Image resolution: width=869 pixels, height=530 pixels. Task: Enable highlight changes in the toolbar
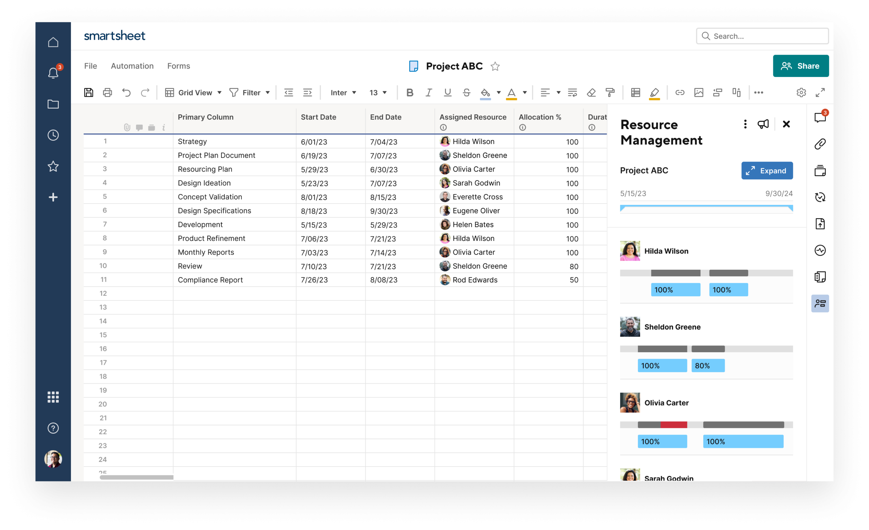click(x=654, y=92)
